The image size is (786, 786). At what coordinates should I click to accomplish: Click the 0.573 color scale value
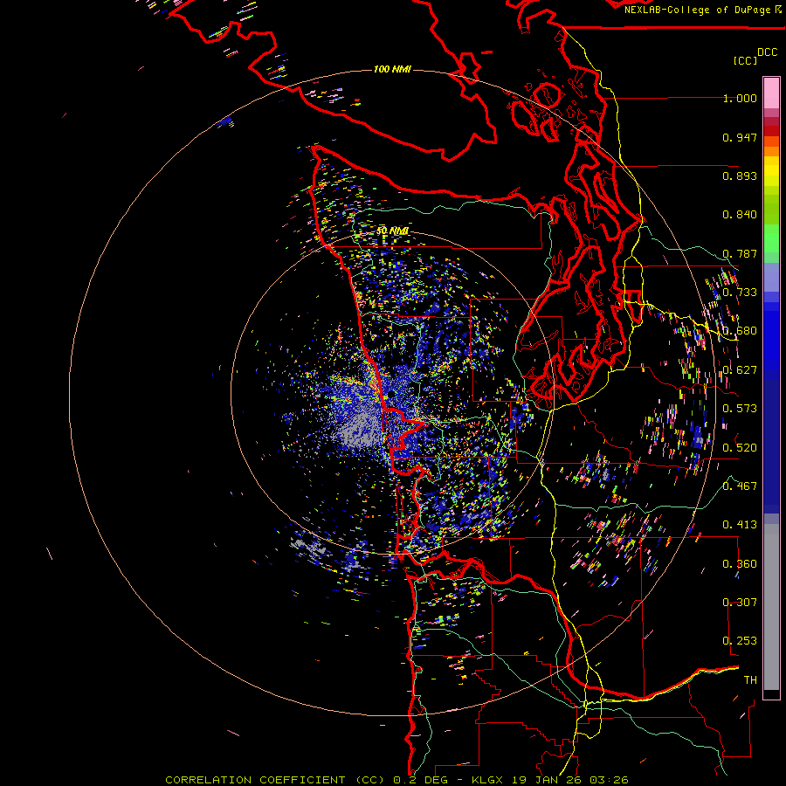coord(740,409)
